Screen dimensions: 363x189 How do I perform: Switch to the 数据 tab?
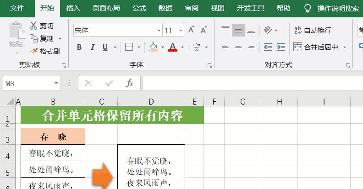[x=165, y=8]
